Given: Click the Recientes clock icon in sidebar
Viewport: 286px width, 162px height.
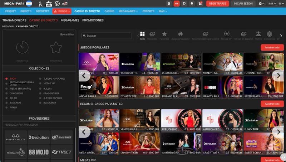Looking at the screenshot, I should pos(22,47).
